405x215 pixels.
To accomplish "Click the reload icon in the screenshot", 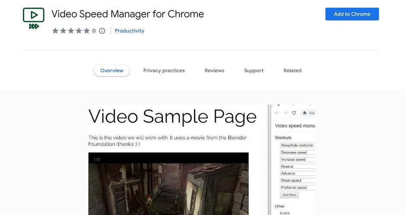I will [294, 113].
